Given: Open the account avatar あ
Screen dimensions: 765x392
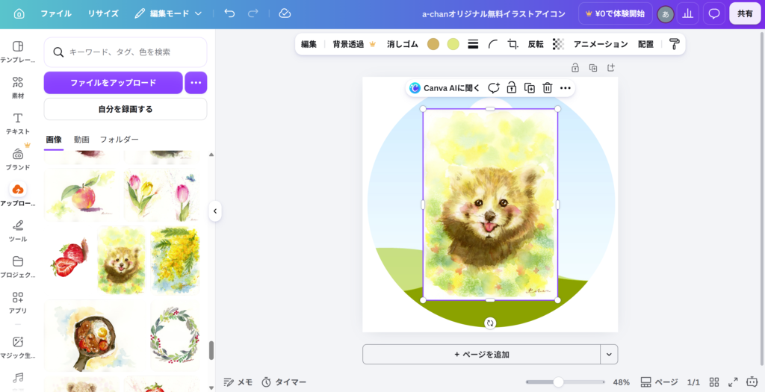Looking at the screenshot, I should tap(666, 14).
